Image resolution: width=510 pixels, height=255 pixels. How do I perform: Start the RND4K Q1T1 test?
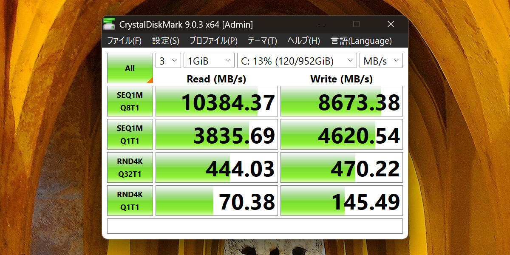pos(130,201)
